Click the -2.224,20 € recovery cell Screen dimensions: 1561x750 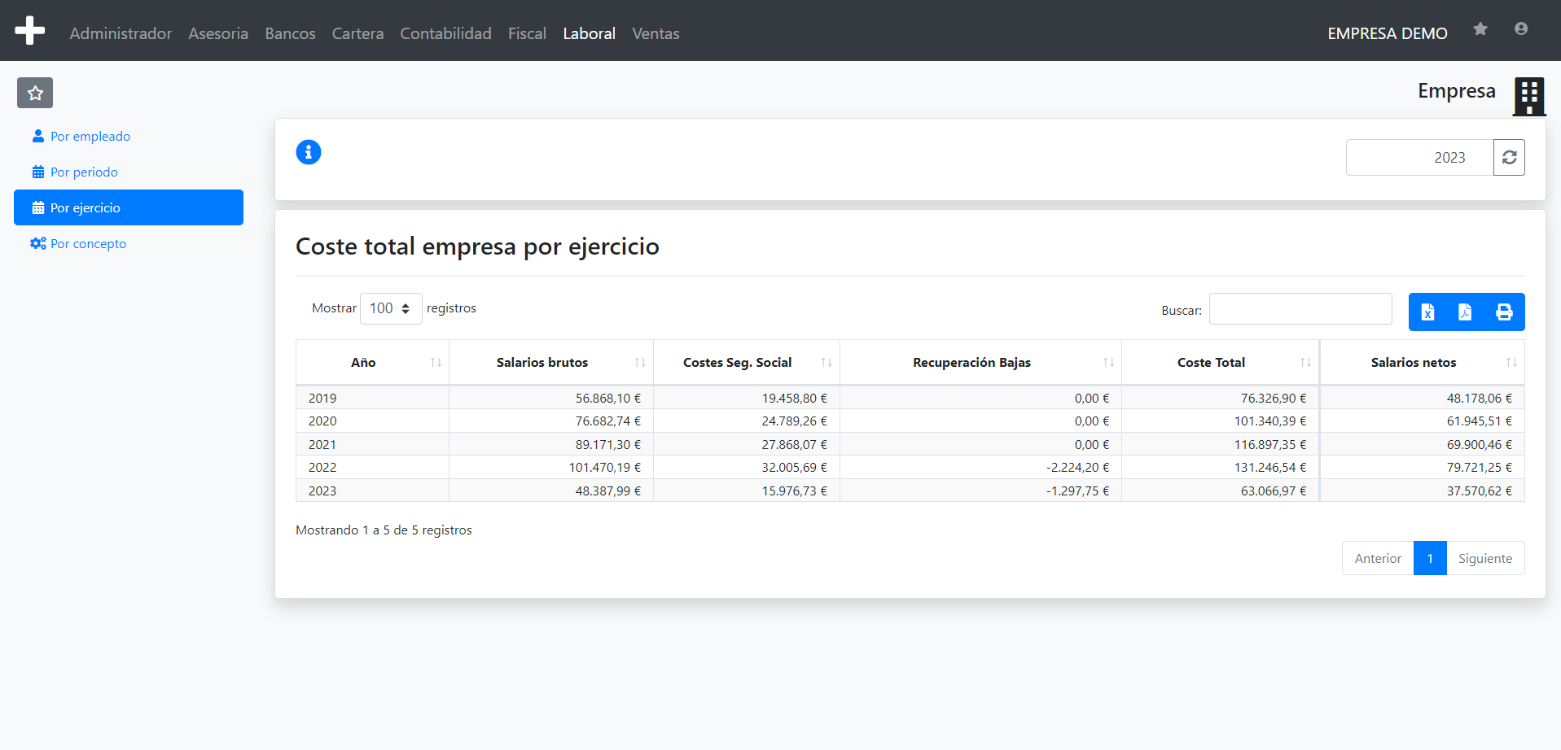pyautogui.click(x=980, y=467)
